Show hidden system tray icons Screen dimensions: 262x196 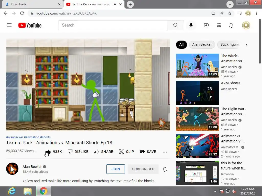coord(215,191)
